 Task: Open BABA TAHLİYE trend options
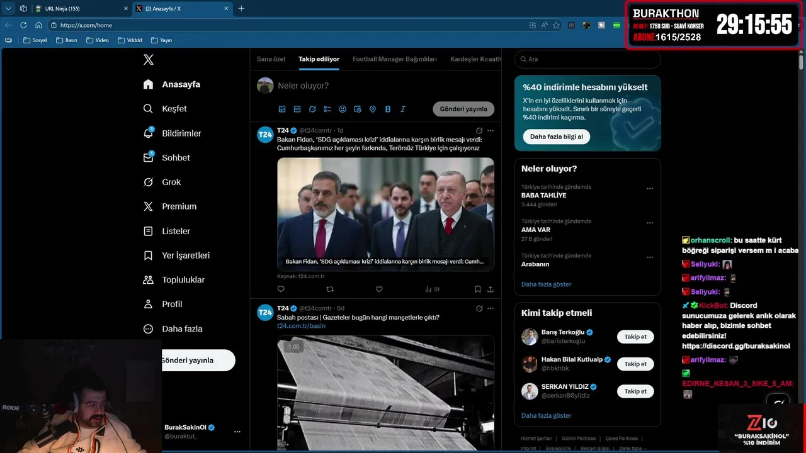[x=650, y=189]
